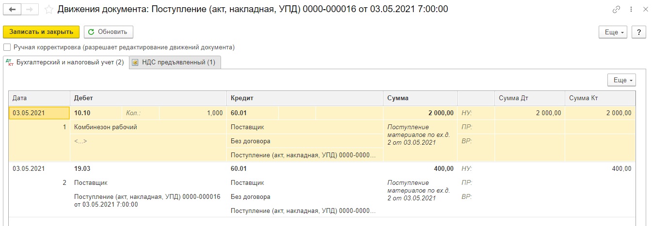Screen dimensions: 652x226
Task: Select the date cell 03.05.2021 in first row
Action: click(x=29, y=113)
